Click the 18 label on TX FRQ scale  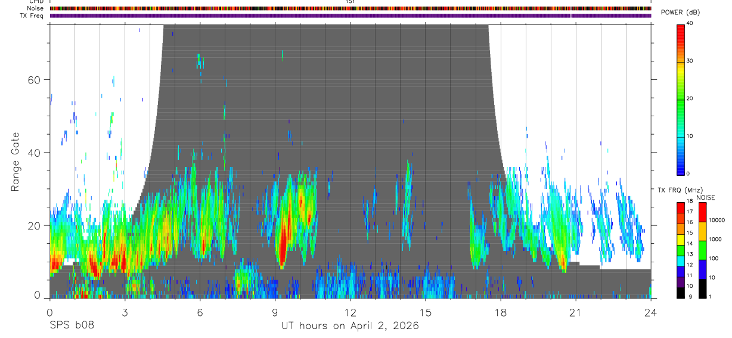[x=690, y=201]
